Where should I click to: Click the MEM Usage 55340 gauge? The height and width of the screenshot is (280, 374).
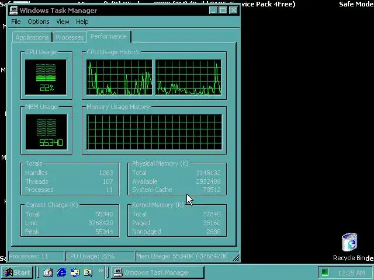pyautogui.click(x=46, y=132)
